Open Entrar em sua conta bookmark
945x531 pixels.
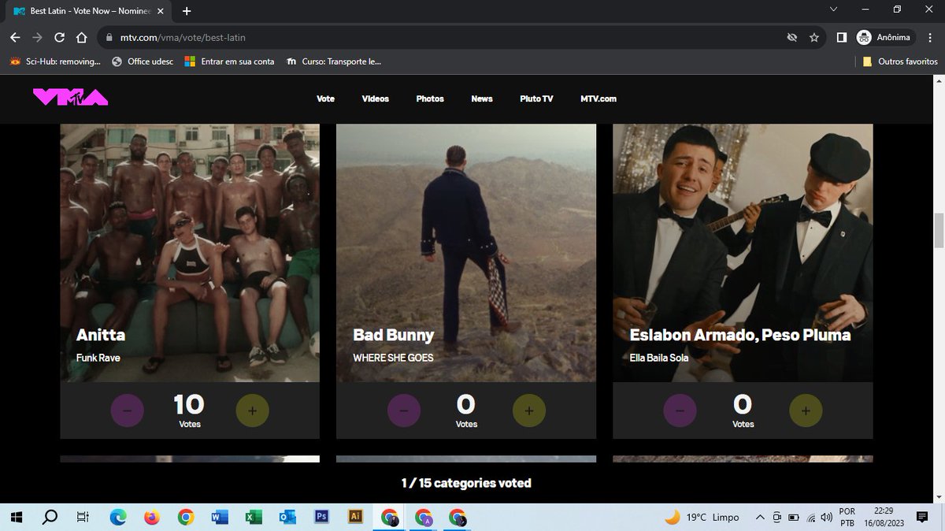coord(229,61)
